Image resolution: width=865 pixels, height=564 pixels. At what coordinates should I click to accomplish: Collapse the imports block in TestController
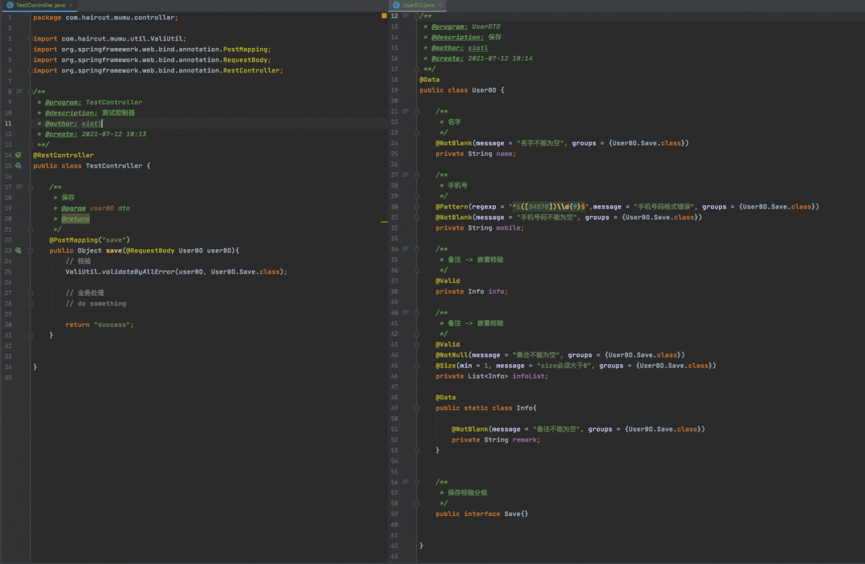pos(30,39)
